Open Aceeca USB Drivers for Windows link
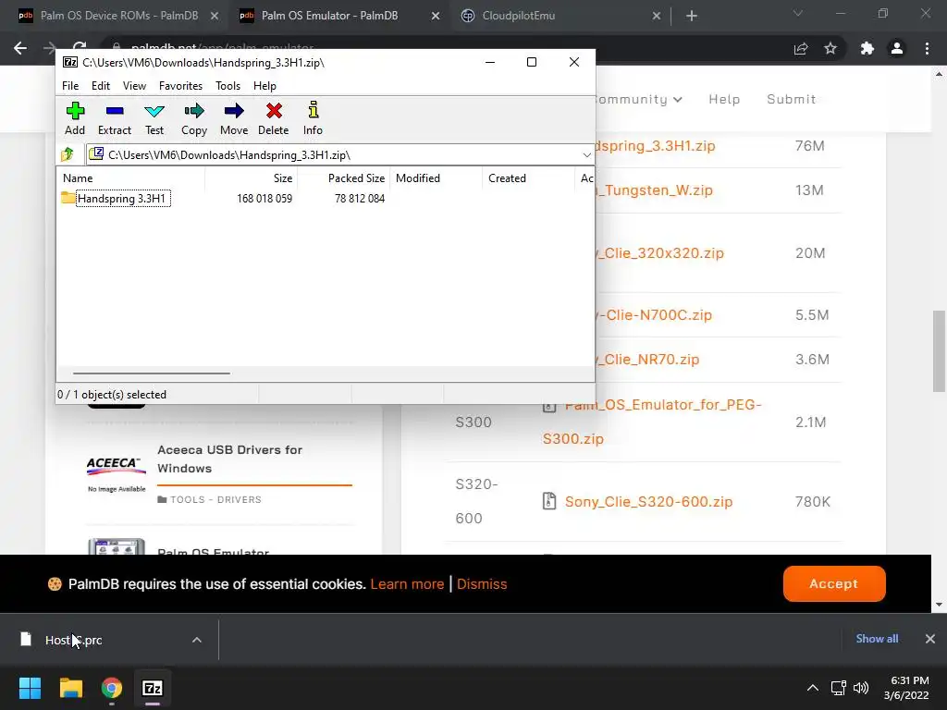 (x=230, y=459)
